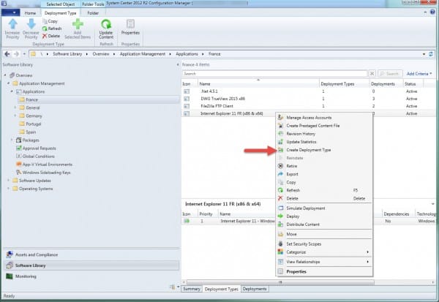Click the Increase Priority arrow icon
The height and width of the screenshot is (302, 439).
12,24
